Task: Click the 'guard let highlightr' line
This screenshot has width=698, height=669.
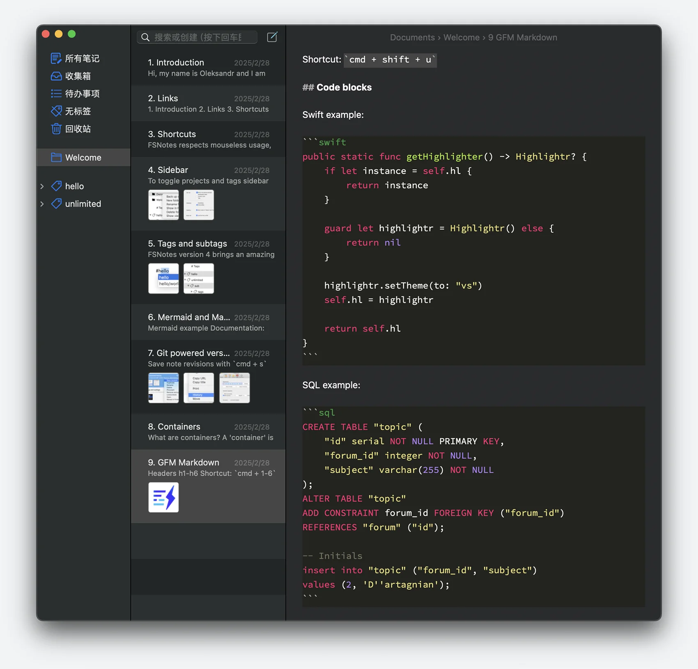Action: [x=439, y=228]
